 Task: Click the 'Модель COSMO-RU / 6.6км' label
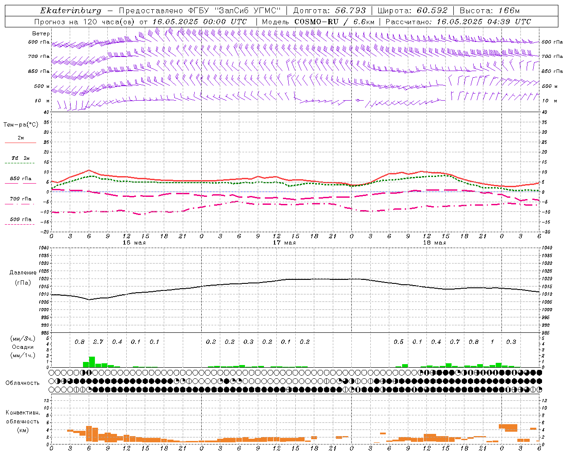point(318,22)
